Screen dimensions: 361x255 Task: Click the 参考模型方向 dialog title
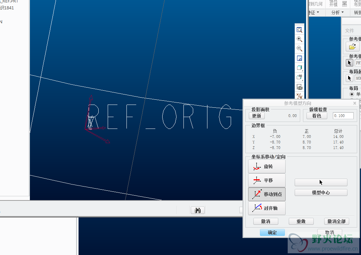(x=297, y=103)
